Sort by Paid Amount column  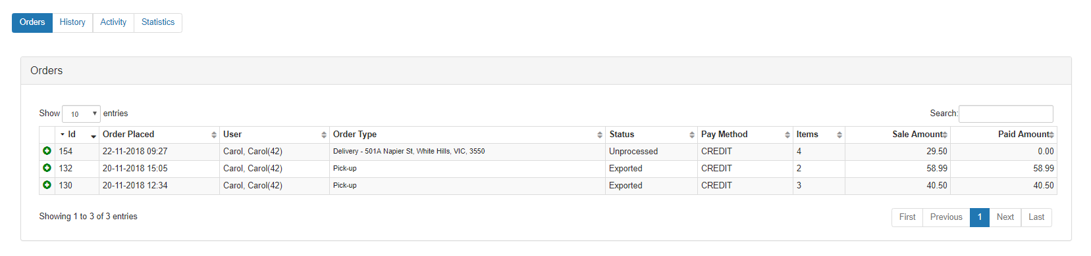(1003, 135)
